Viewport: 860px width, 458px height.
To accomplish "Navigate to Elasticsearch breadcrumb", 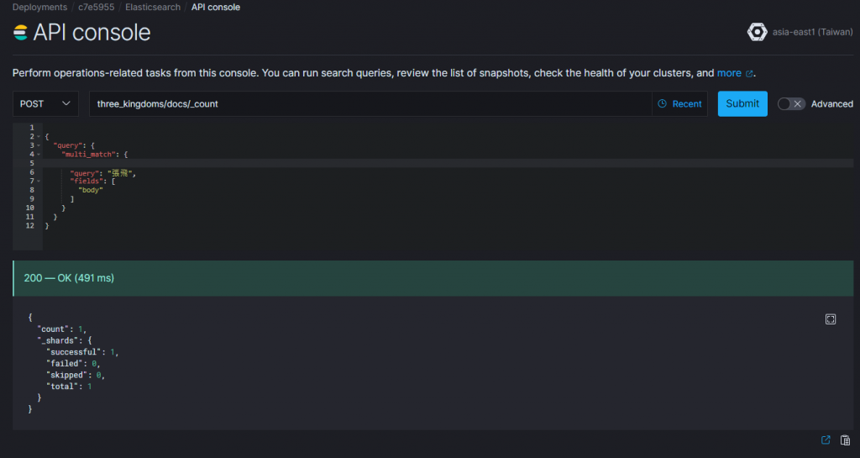I will [153, 8].
